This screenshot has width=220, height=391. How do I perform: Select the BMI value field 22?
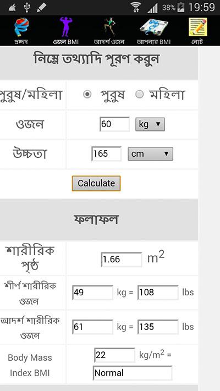coord(115,355)
